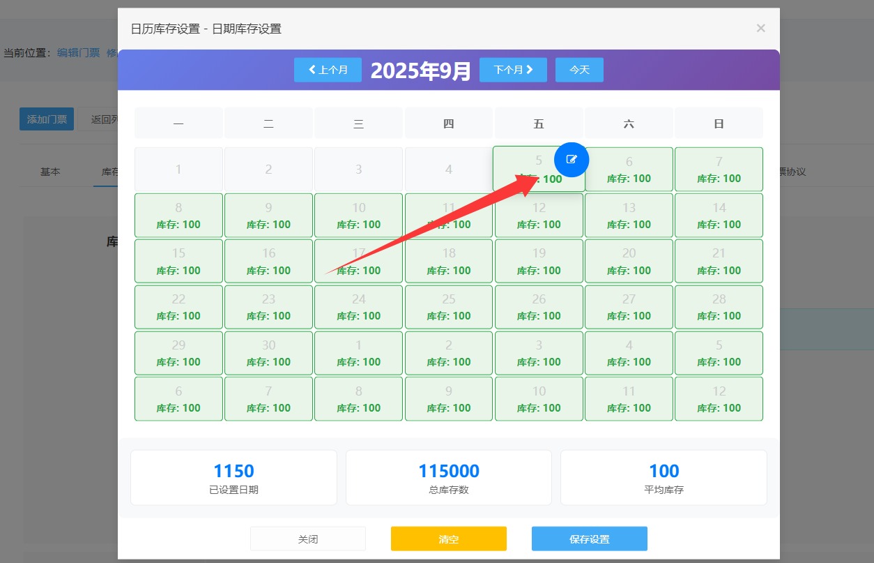Open the 编辑门票 breadcrumb link
This screenshot has height=563, width=874.
point(78,53)
